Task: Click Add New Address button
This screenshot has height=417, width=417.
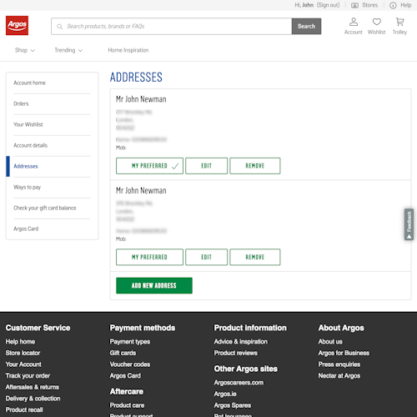Action: (x=154, y=285)
